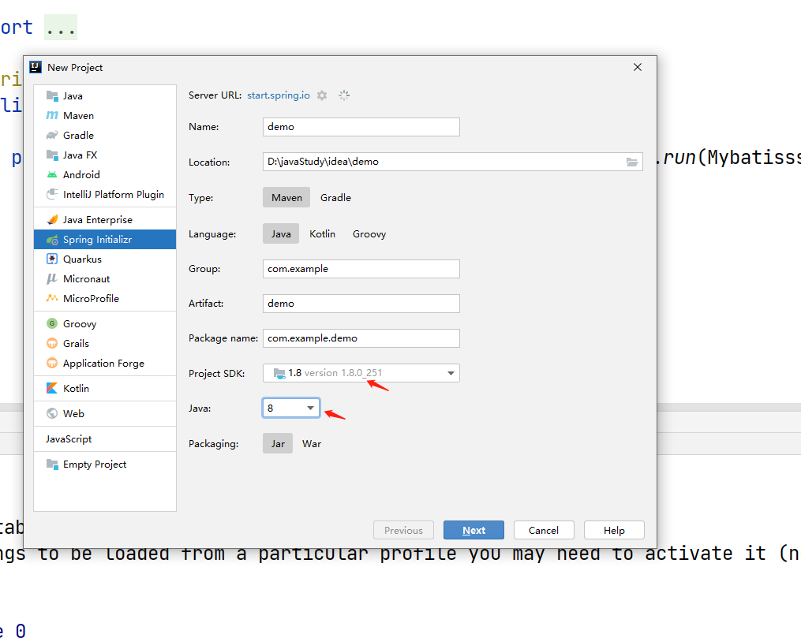The height and width of the screenshot is (638, 801).
Task: Click the Artifact input field
Action: pyautogui.click(x=361, y=304)
